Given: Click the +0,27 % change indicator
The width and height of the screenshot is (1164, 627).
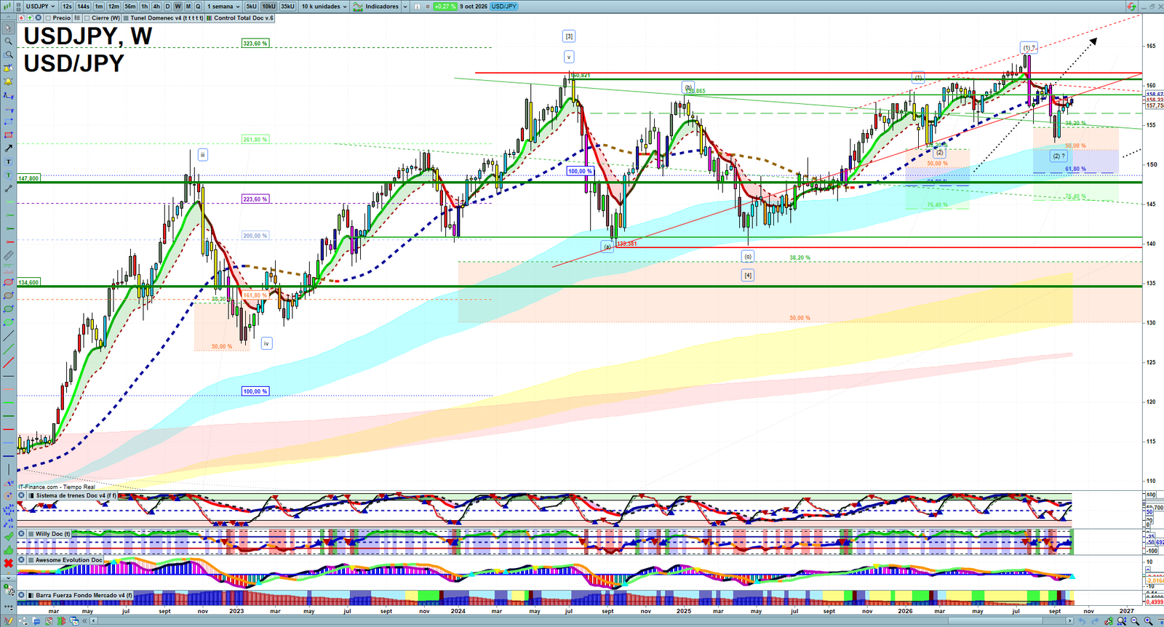Looking at the screenshot, I should tap(445, 7).
